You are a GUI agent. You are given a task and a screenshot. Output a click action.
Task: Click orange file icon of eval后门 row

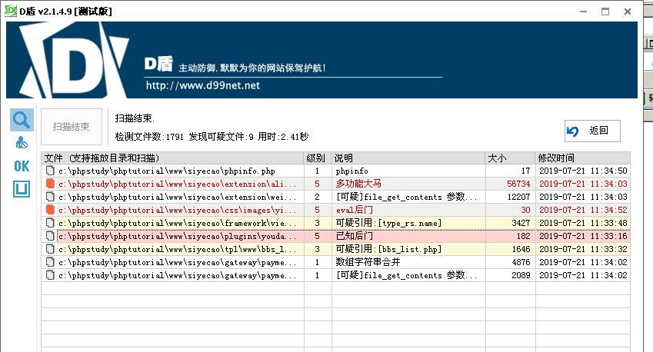tap(51, 210)
